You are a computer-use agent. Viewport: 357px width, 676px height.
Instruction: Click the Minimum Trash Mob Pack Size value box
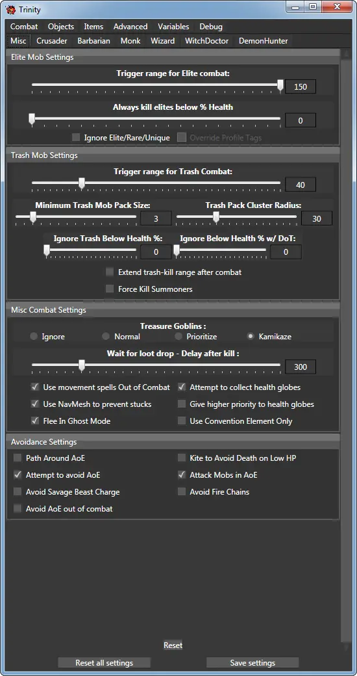(x=156, y=218)
